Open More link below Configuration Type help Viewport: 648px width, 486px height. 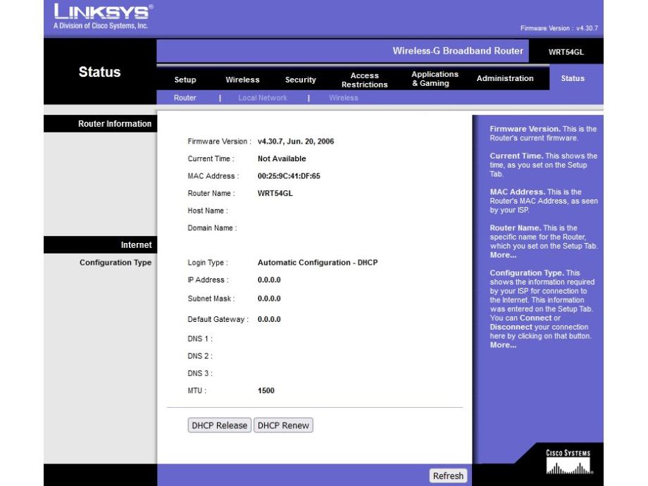[x=501, y=345]
